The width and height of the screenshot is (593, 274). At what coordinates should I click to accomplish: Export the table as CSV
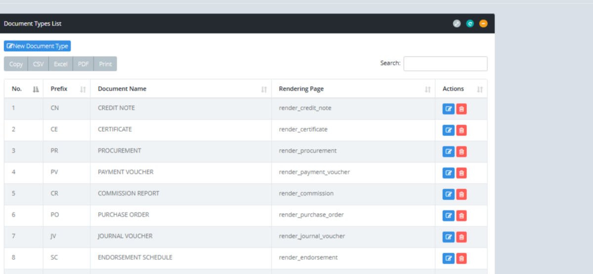coord(38,64)
